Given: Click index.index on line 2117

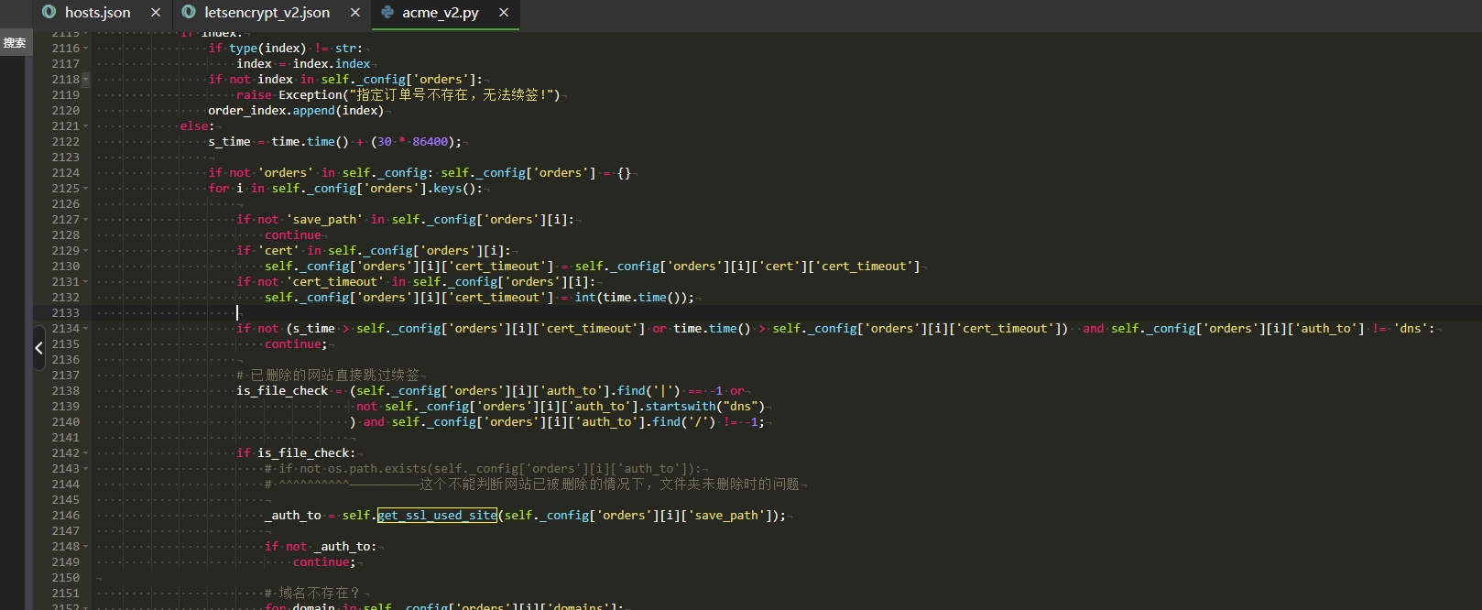Looking at the screenshot, I should [x=332, y=64].
